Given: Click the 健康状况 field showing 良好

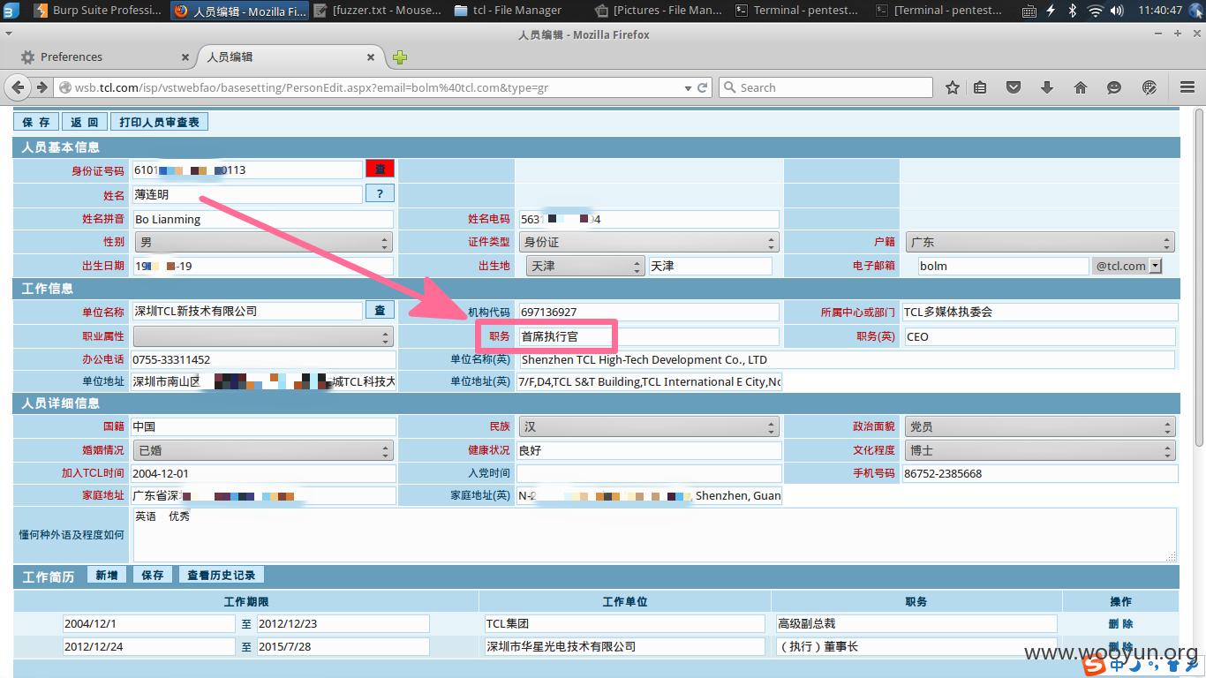Looking at the screenshot, I should pyautogui.click(x=648, y=450).
